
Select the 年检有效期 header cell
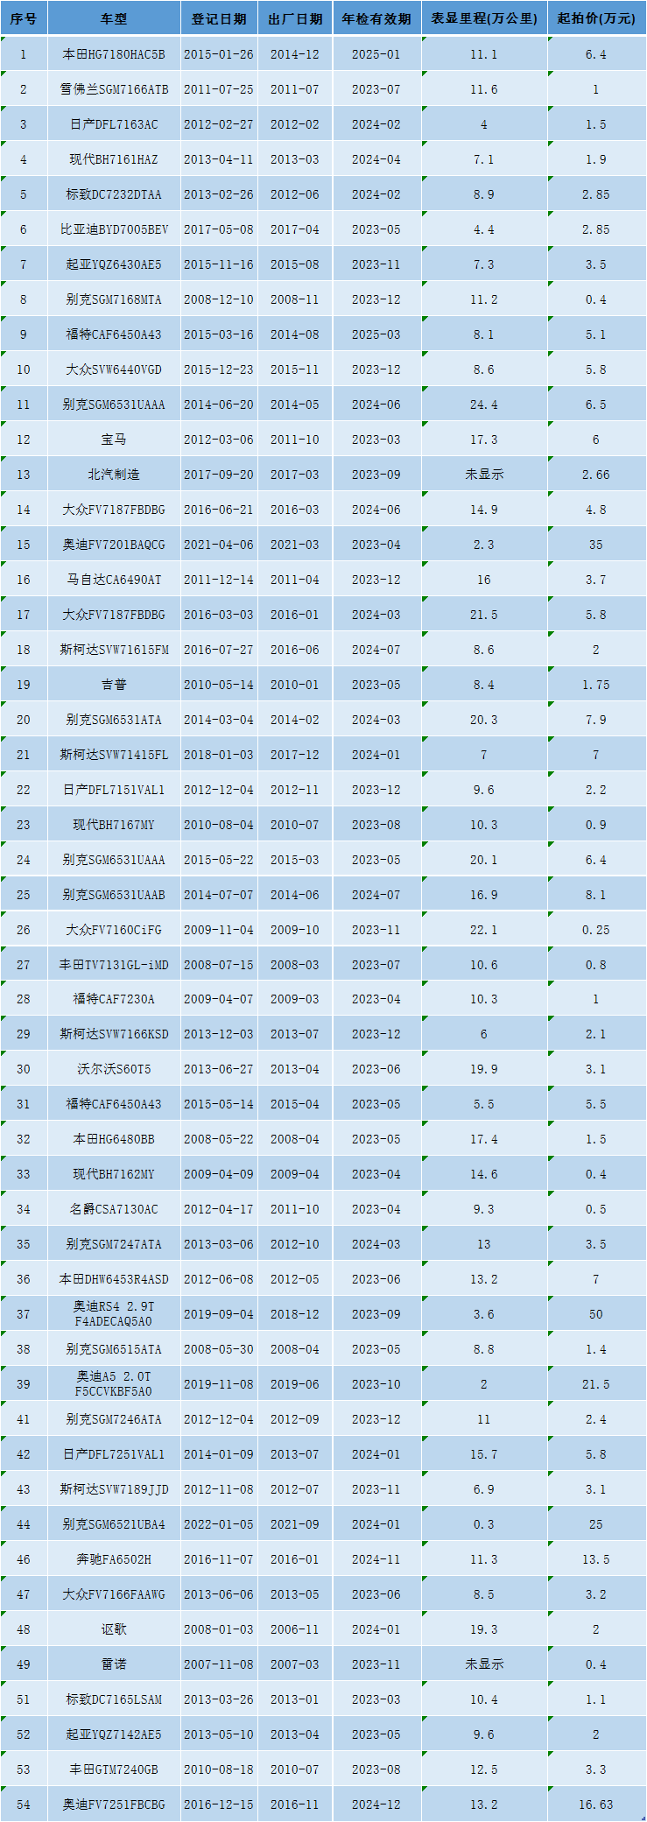pos(376,18)
